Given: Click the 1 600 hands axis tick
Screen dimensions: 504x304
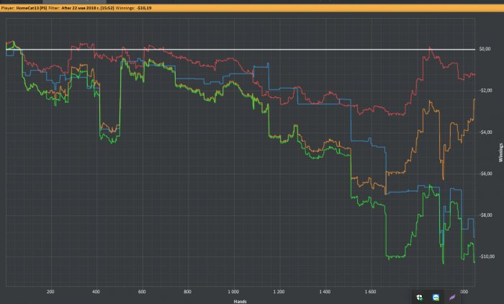Looking at the screenshot, I should [370, 292].
